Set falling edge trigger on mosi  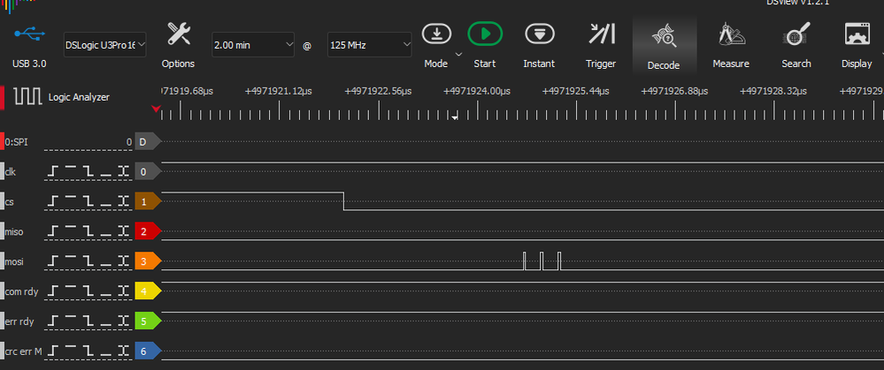(88, 261)
